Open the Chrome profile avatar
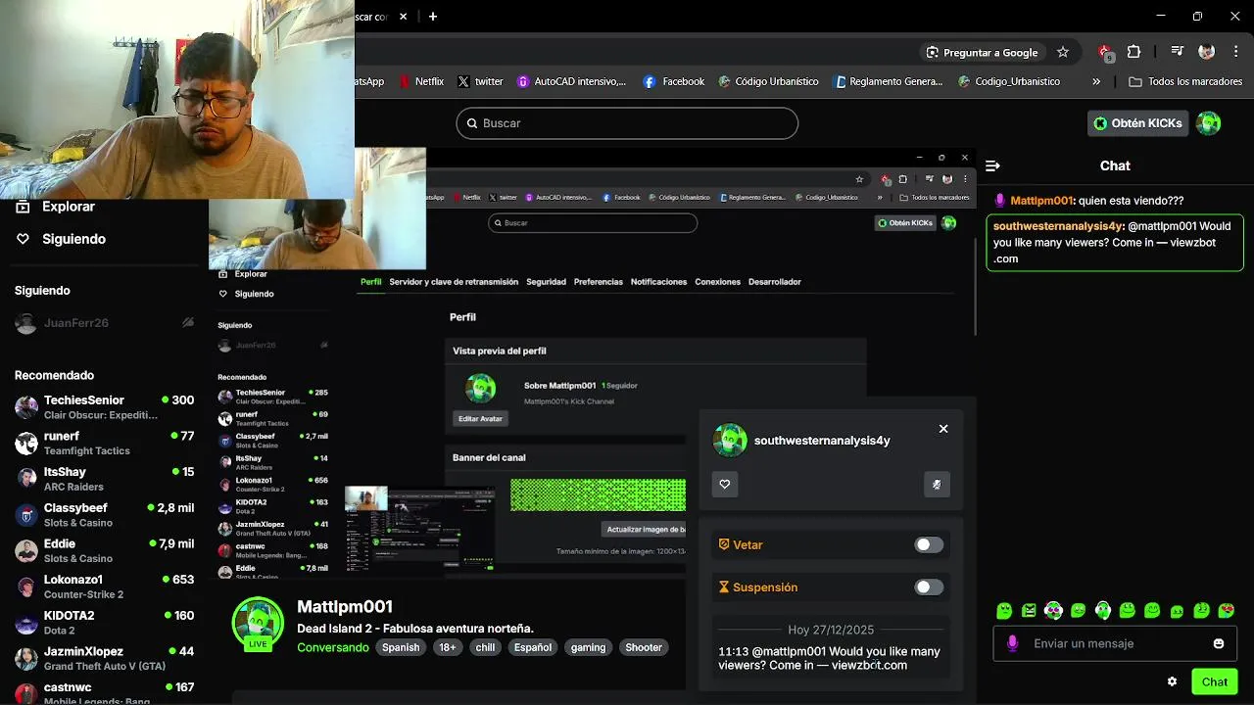The image size is (1254, 705). tap(1207, 52)
